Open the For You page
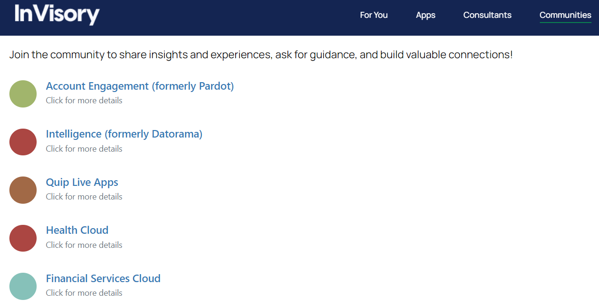 point(374,15)
